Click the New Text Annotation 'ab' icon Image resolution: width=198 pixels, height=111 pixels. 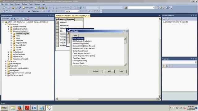click(29, 11)
